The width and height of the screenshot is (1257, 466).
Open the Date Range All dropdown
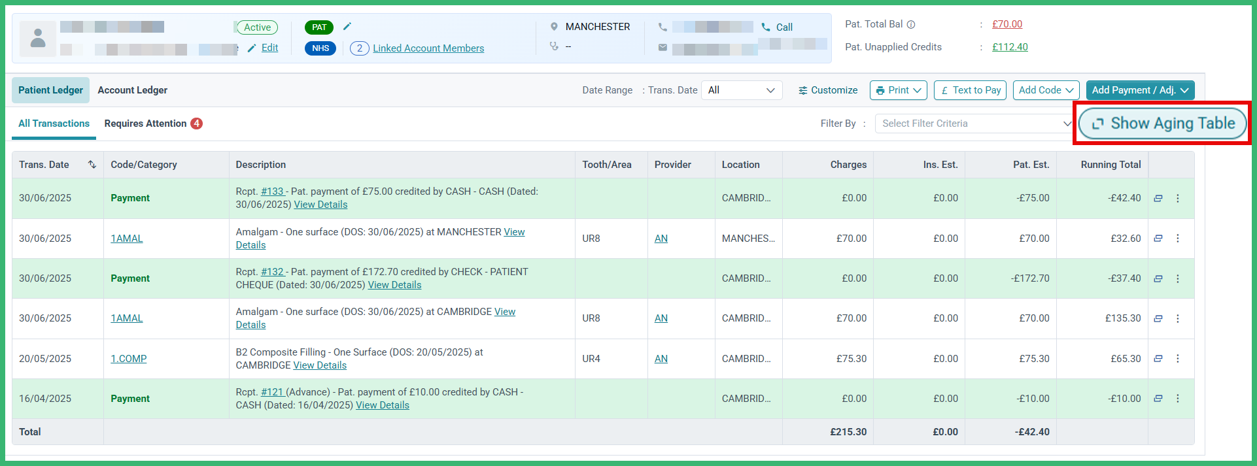[x=742, y=90]
